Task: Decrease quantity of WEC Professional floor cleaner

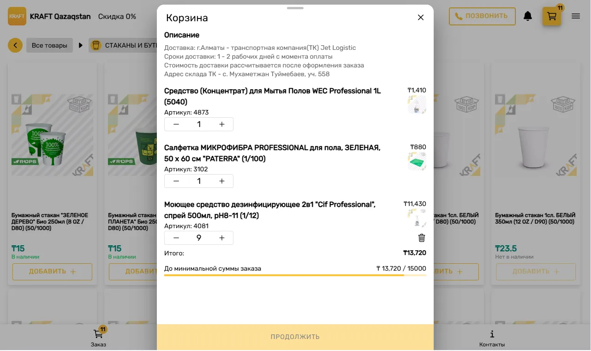Action: 176,124
